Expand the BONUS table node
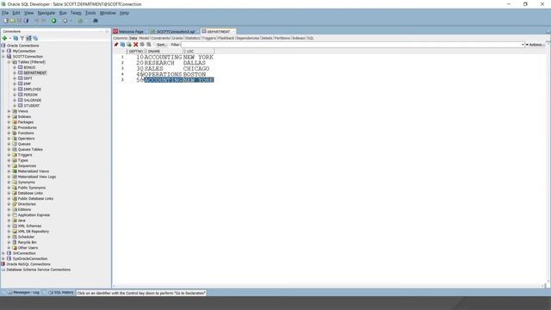 coord(15,67)
